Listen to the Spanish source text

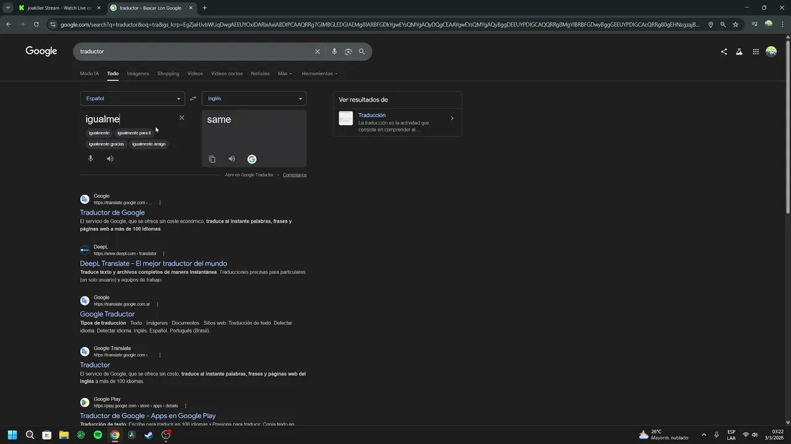coord(110,158)
